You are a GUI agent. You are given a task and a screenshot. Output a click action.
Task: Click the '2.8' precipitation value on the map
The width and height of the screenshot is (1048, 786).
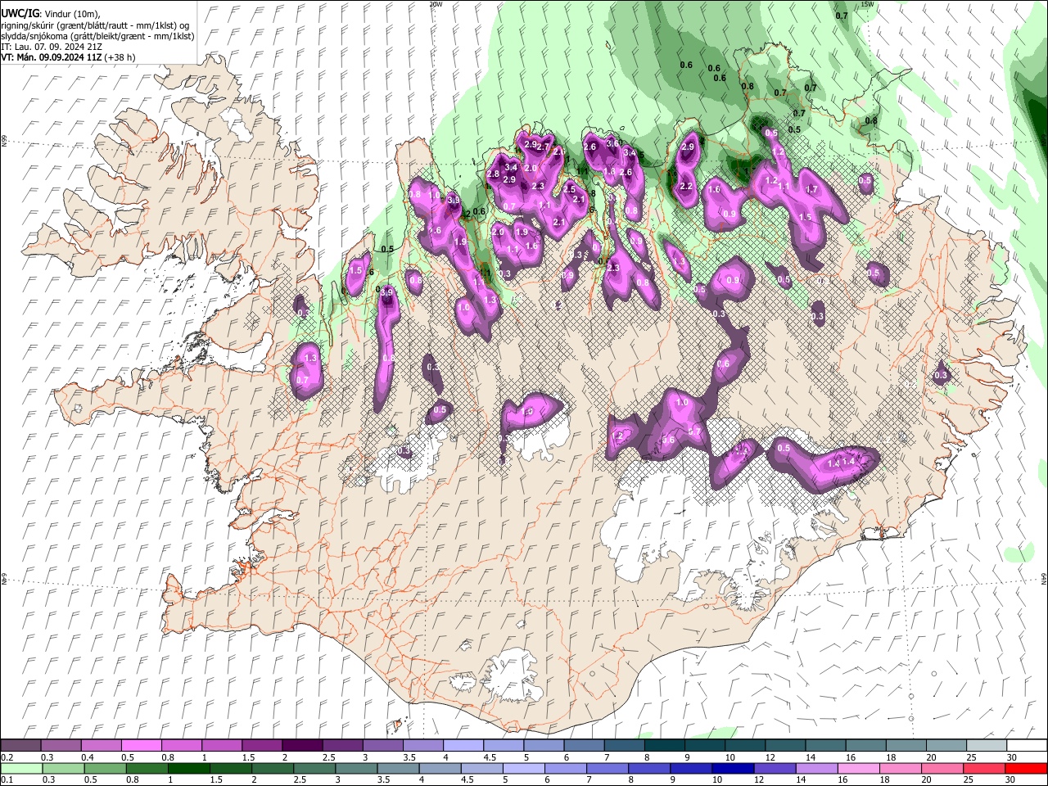click(493, 174)
